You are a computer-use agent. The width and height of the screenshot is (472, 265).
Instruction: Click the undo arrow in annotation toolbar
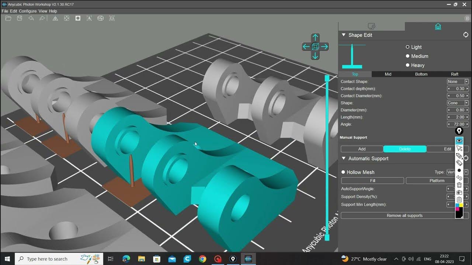(x=459, y=178)
